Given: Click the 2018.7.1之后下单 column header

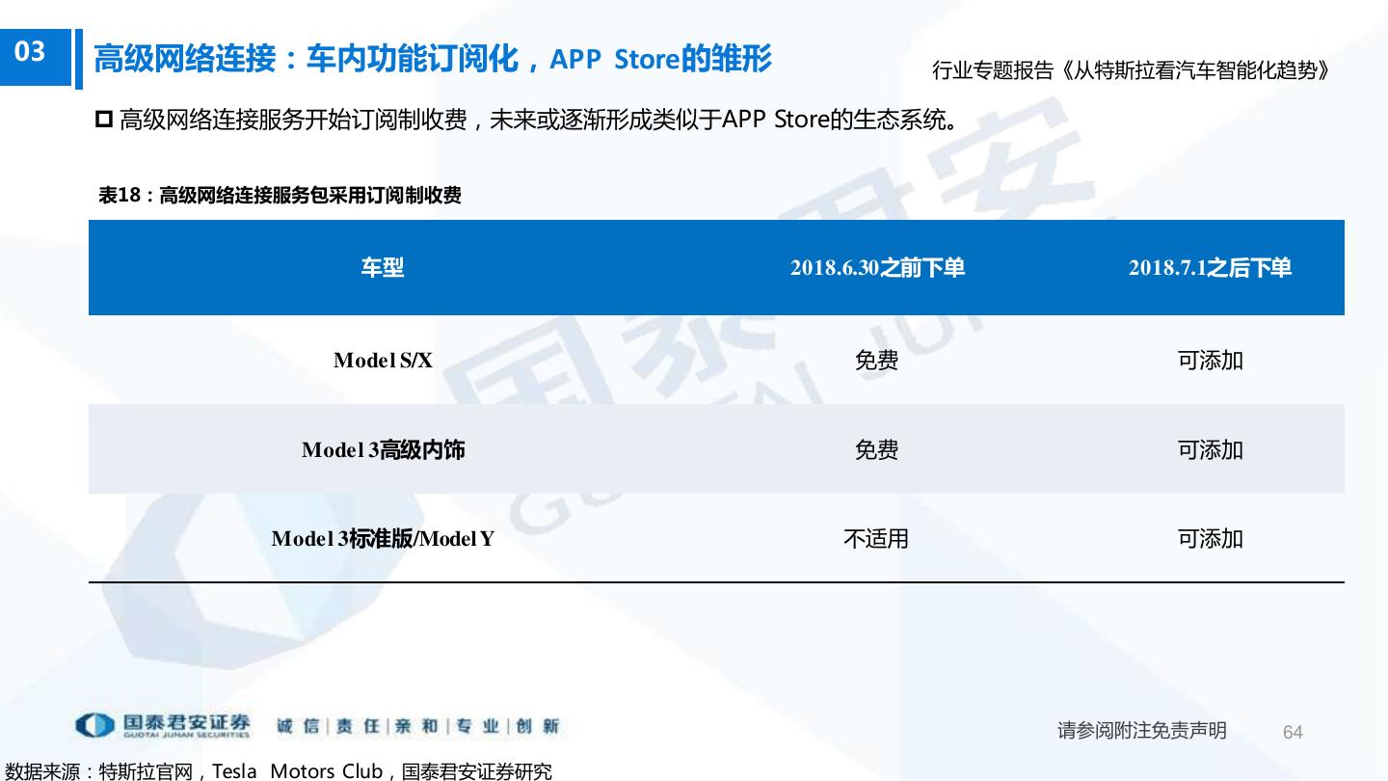Looking at the screenshot, I should (x=1210, y=268).
